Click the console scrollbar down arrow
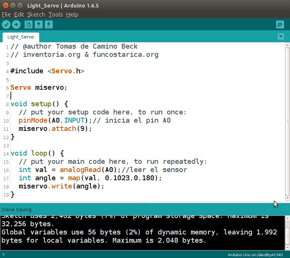The image size is (290, 258). (x=287, y=248)
